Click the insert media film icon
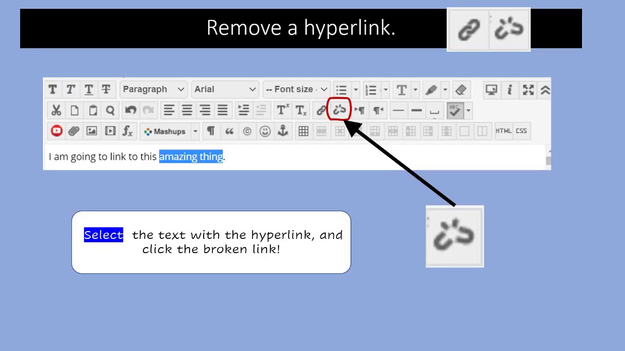Screen dimensions: 625x351 [110, 131]
